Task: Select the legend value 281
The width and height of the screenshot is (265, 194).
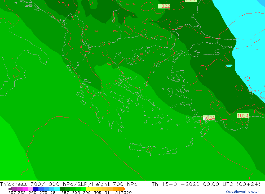Action: click(54, 192)
